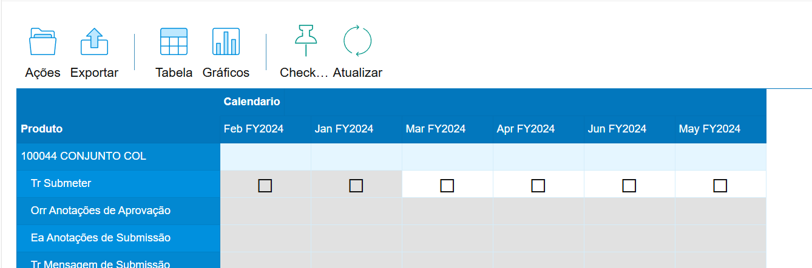Screen dimensions: 812x268
Task: Select the Tr Submeter row header
Action: pos(118,184)
